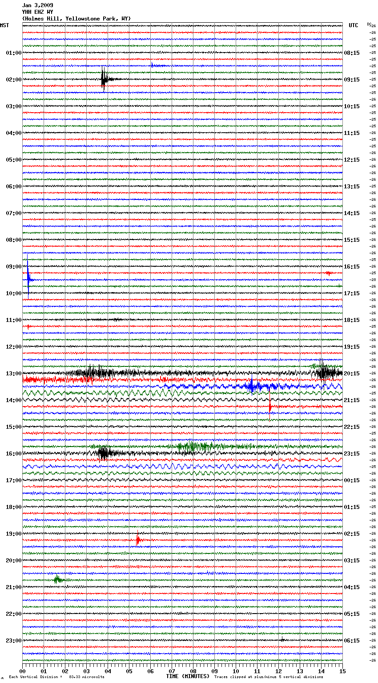Select the "10" minute tick label
The image size is (378, 683).
click(236, 671)
